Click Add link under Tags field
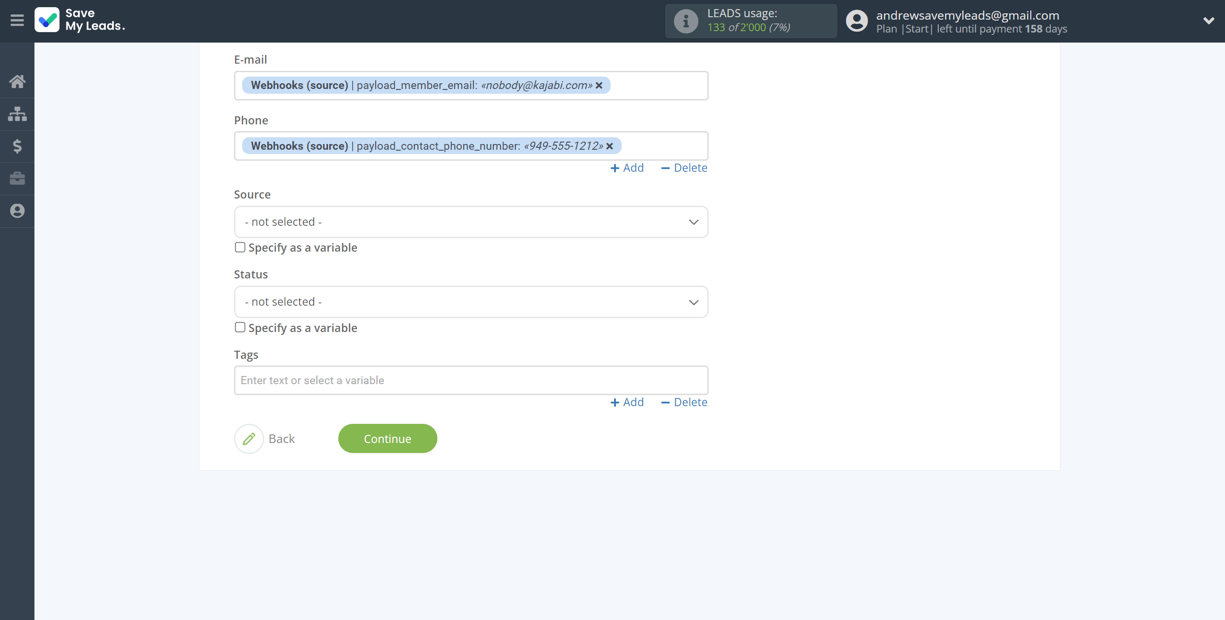 [626, 402]
